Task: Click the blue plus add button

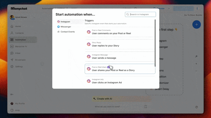Action: coord(196,24)
